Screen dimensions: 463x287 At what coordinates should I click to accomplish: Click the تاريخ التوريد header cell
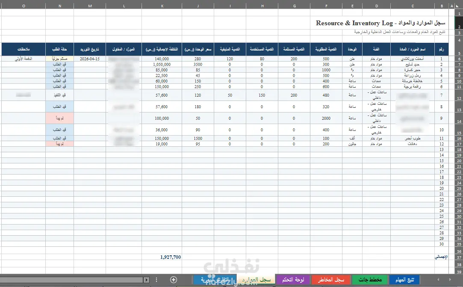pyautogui.click(x=90, y=49)
